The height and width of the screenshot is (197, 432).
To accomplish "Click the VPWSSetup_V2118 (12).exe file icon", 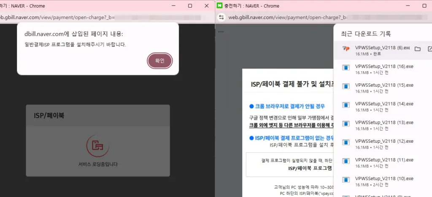I will pos(346,142).
